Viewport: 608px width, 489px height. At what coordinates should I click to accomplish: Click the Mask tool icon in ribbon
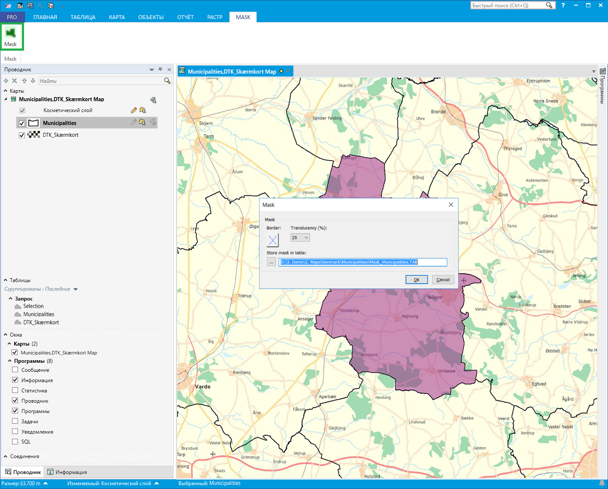coord(11,36)
